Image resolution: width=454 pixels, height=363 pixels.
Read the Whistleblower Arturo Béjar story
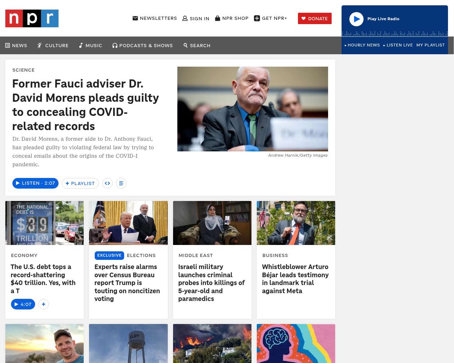[295, 279]
